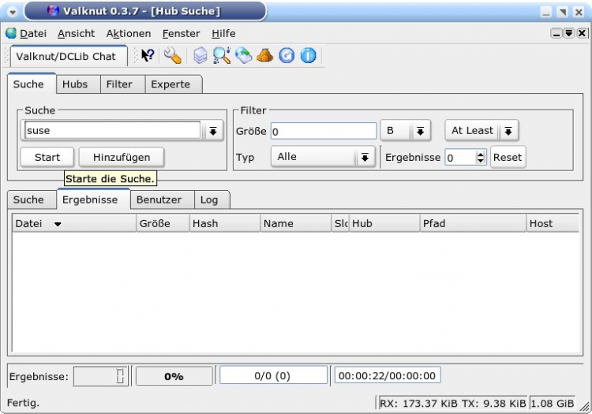Increase Ergebnisse count with up arrow
The image size is (592, 414).
point(480,154)
